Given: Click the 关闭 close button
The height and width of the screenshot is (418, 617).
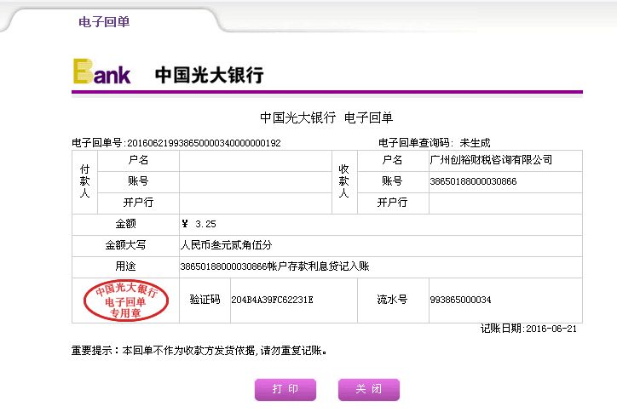Looking at the screenshot, I should pyautogui.click(x=369, y=389).
